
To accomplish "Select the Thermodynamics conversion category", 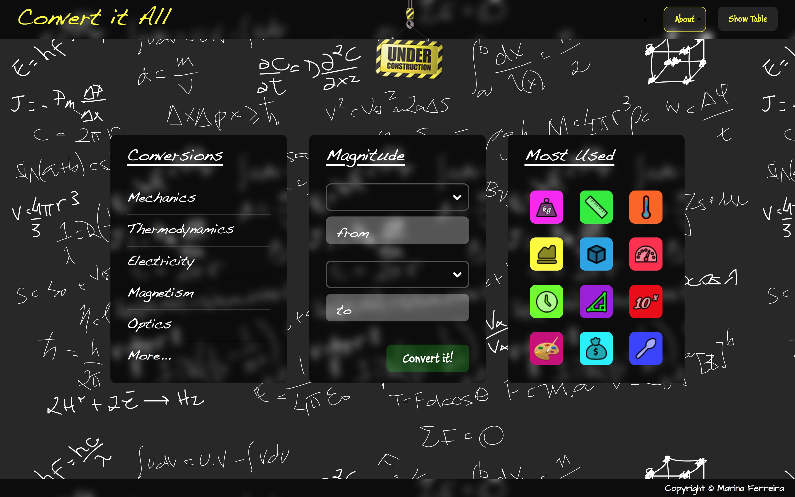I will point(180,228).
